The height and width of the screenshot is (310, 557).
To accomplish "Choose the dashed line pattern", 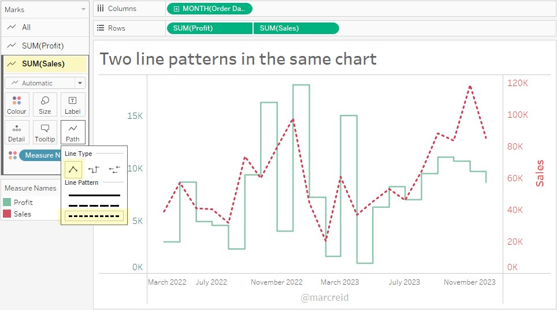I will (94, 206).
